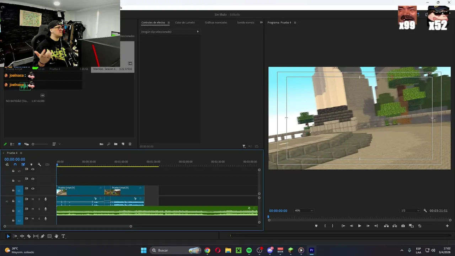Open Program monitor settings wrench
Viewport: 455px width, 256px height.
click(x=425, y=210)
